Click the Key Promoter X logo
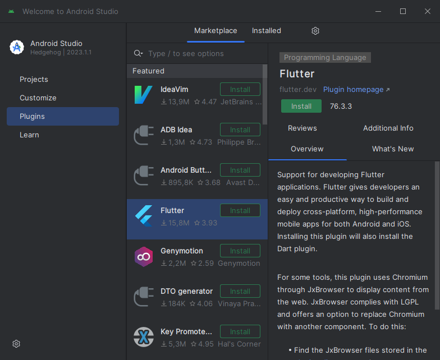 [x=144, y=337]
